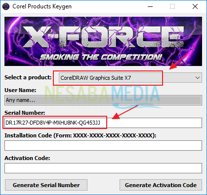
Task: Minimize the Corel Products Keygen window
Action: (x=150, y=6)
